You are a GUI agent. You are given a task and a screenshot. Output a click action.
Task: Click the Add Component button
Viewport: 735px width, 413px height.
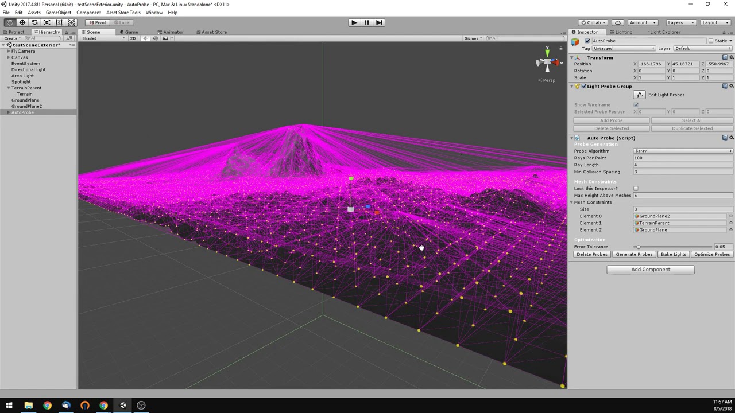(651, 270)
